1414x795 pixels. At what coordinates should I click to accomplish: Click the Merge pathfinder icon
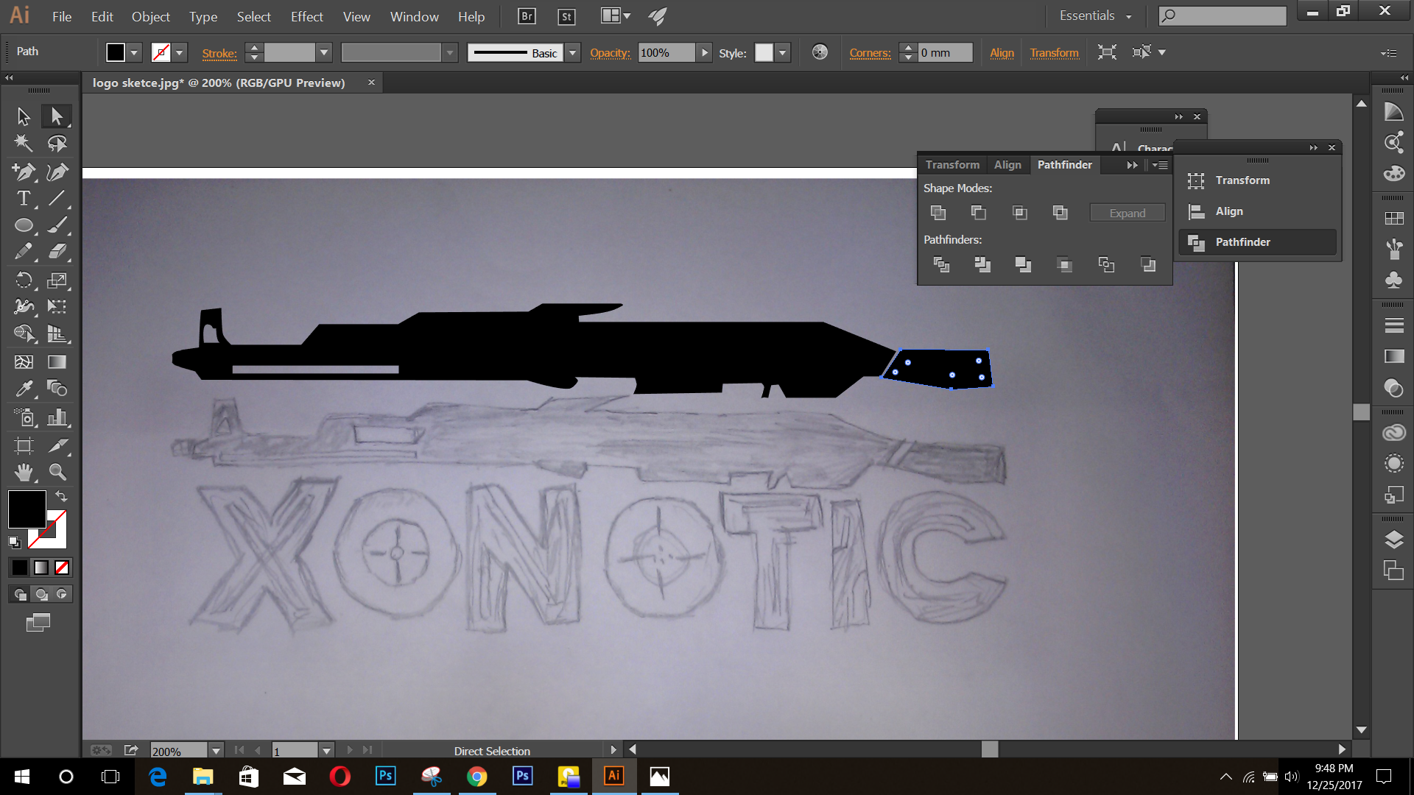[x=1023, y=264]
